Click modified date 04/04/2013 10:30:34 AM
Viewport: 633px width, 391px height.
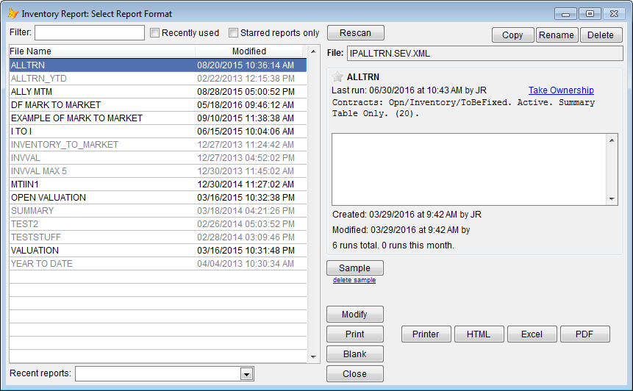coord(246,264)
